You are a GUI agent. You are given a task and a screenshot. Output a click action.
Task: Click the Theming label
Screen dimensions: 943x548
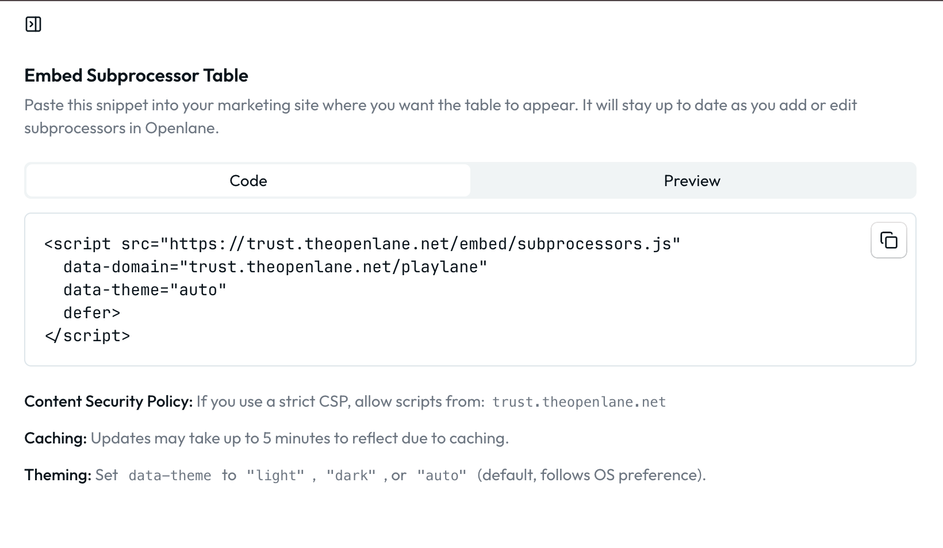(58, 475)
